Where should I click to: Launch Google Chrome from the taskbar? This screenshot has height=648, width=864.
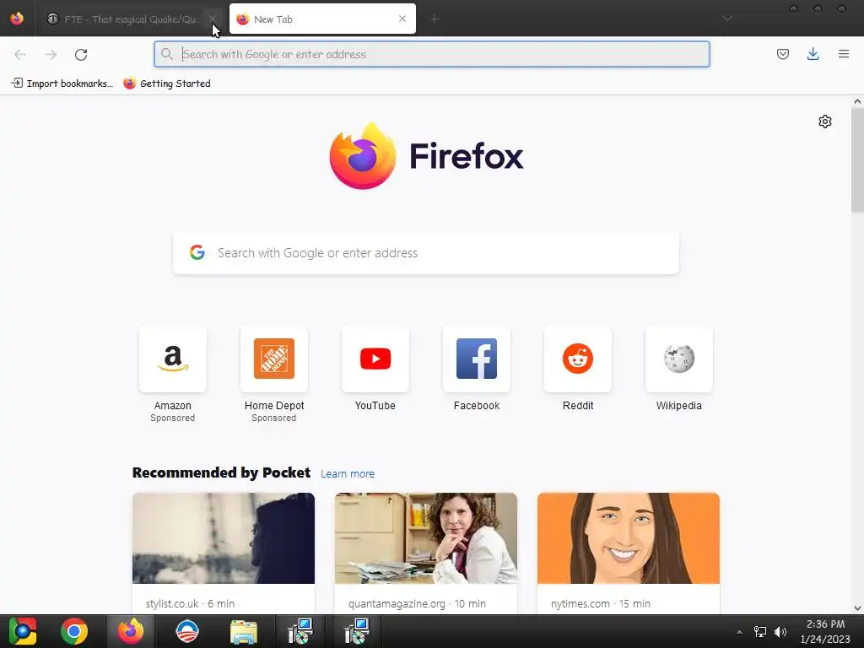pyautogui.click(x=74, y=631)
